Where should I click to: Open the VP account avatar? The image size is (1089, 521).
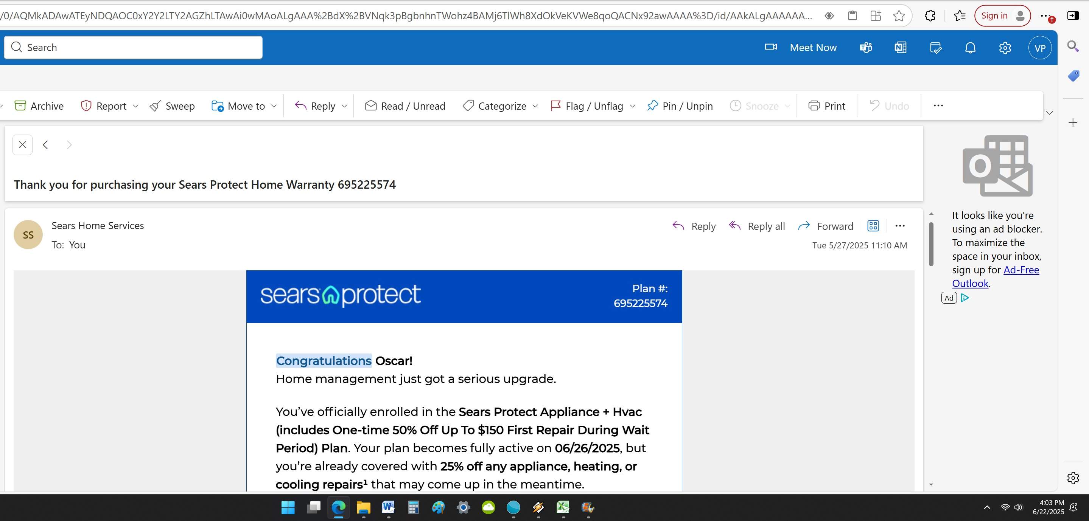tap(1039, 48)
